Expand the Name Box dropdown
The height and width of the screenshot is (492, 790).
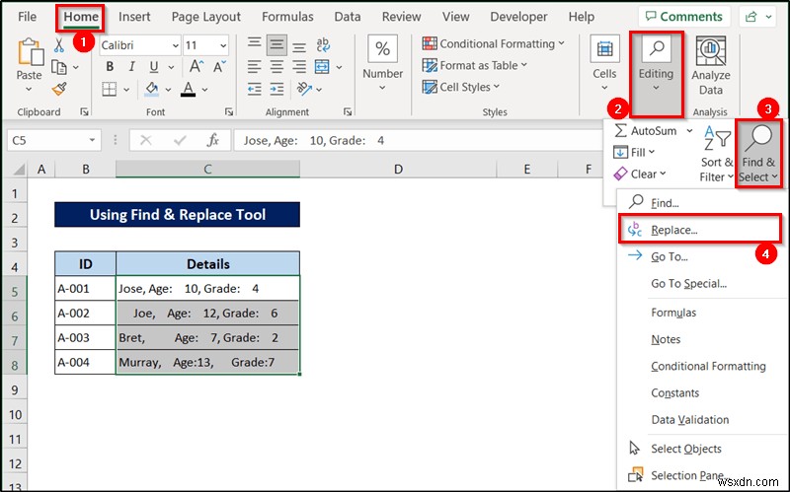point(92,140)
